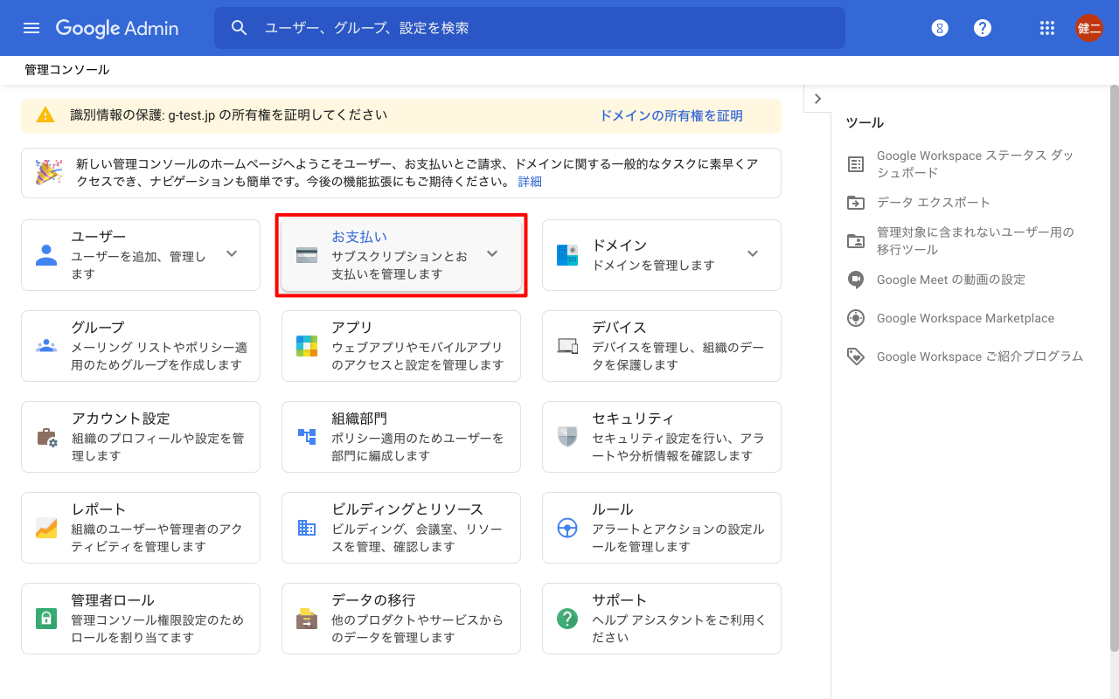
Task: Click the page vertical scrollbar
Action: [x=1114, y=367]
